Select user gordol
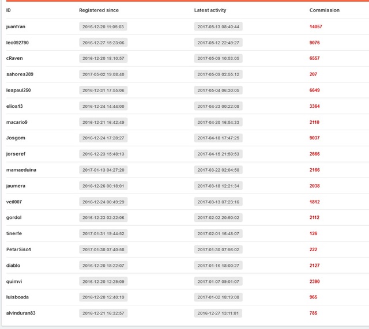This screenshot has height=329, width=369. point(14,218)
